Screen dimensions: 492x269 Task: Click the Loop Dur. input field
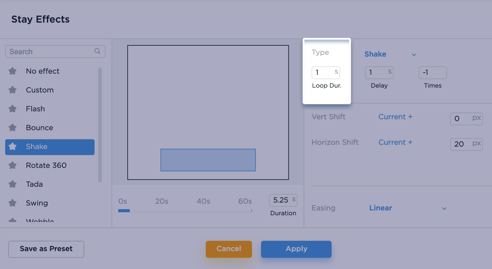pos(322,72)
